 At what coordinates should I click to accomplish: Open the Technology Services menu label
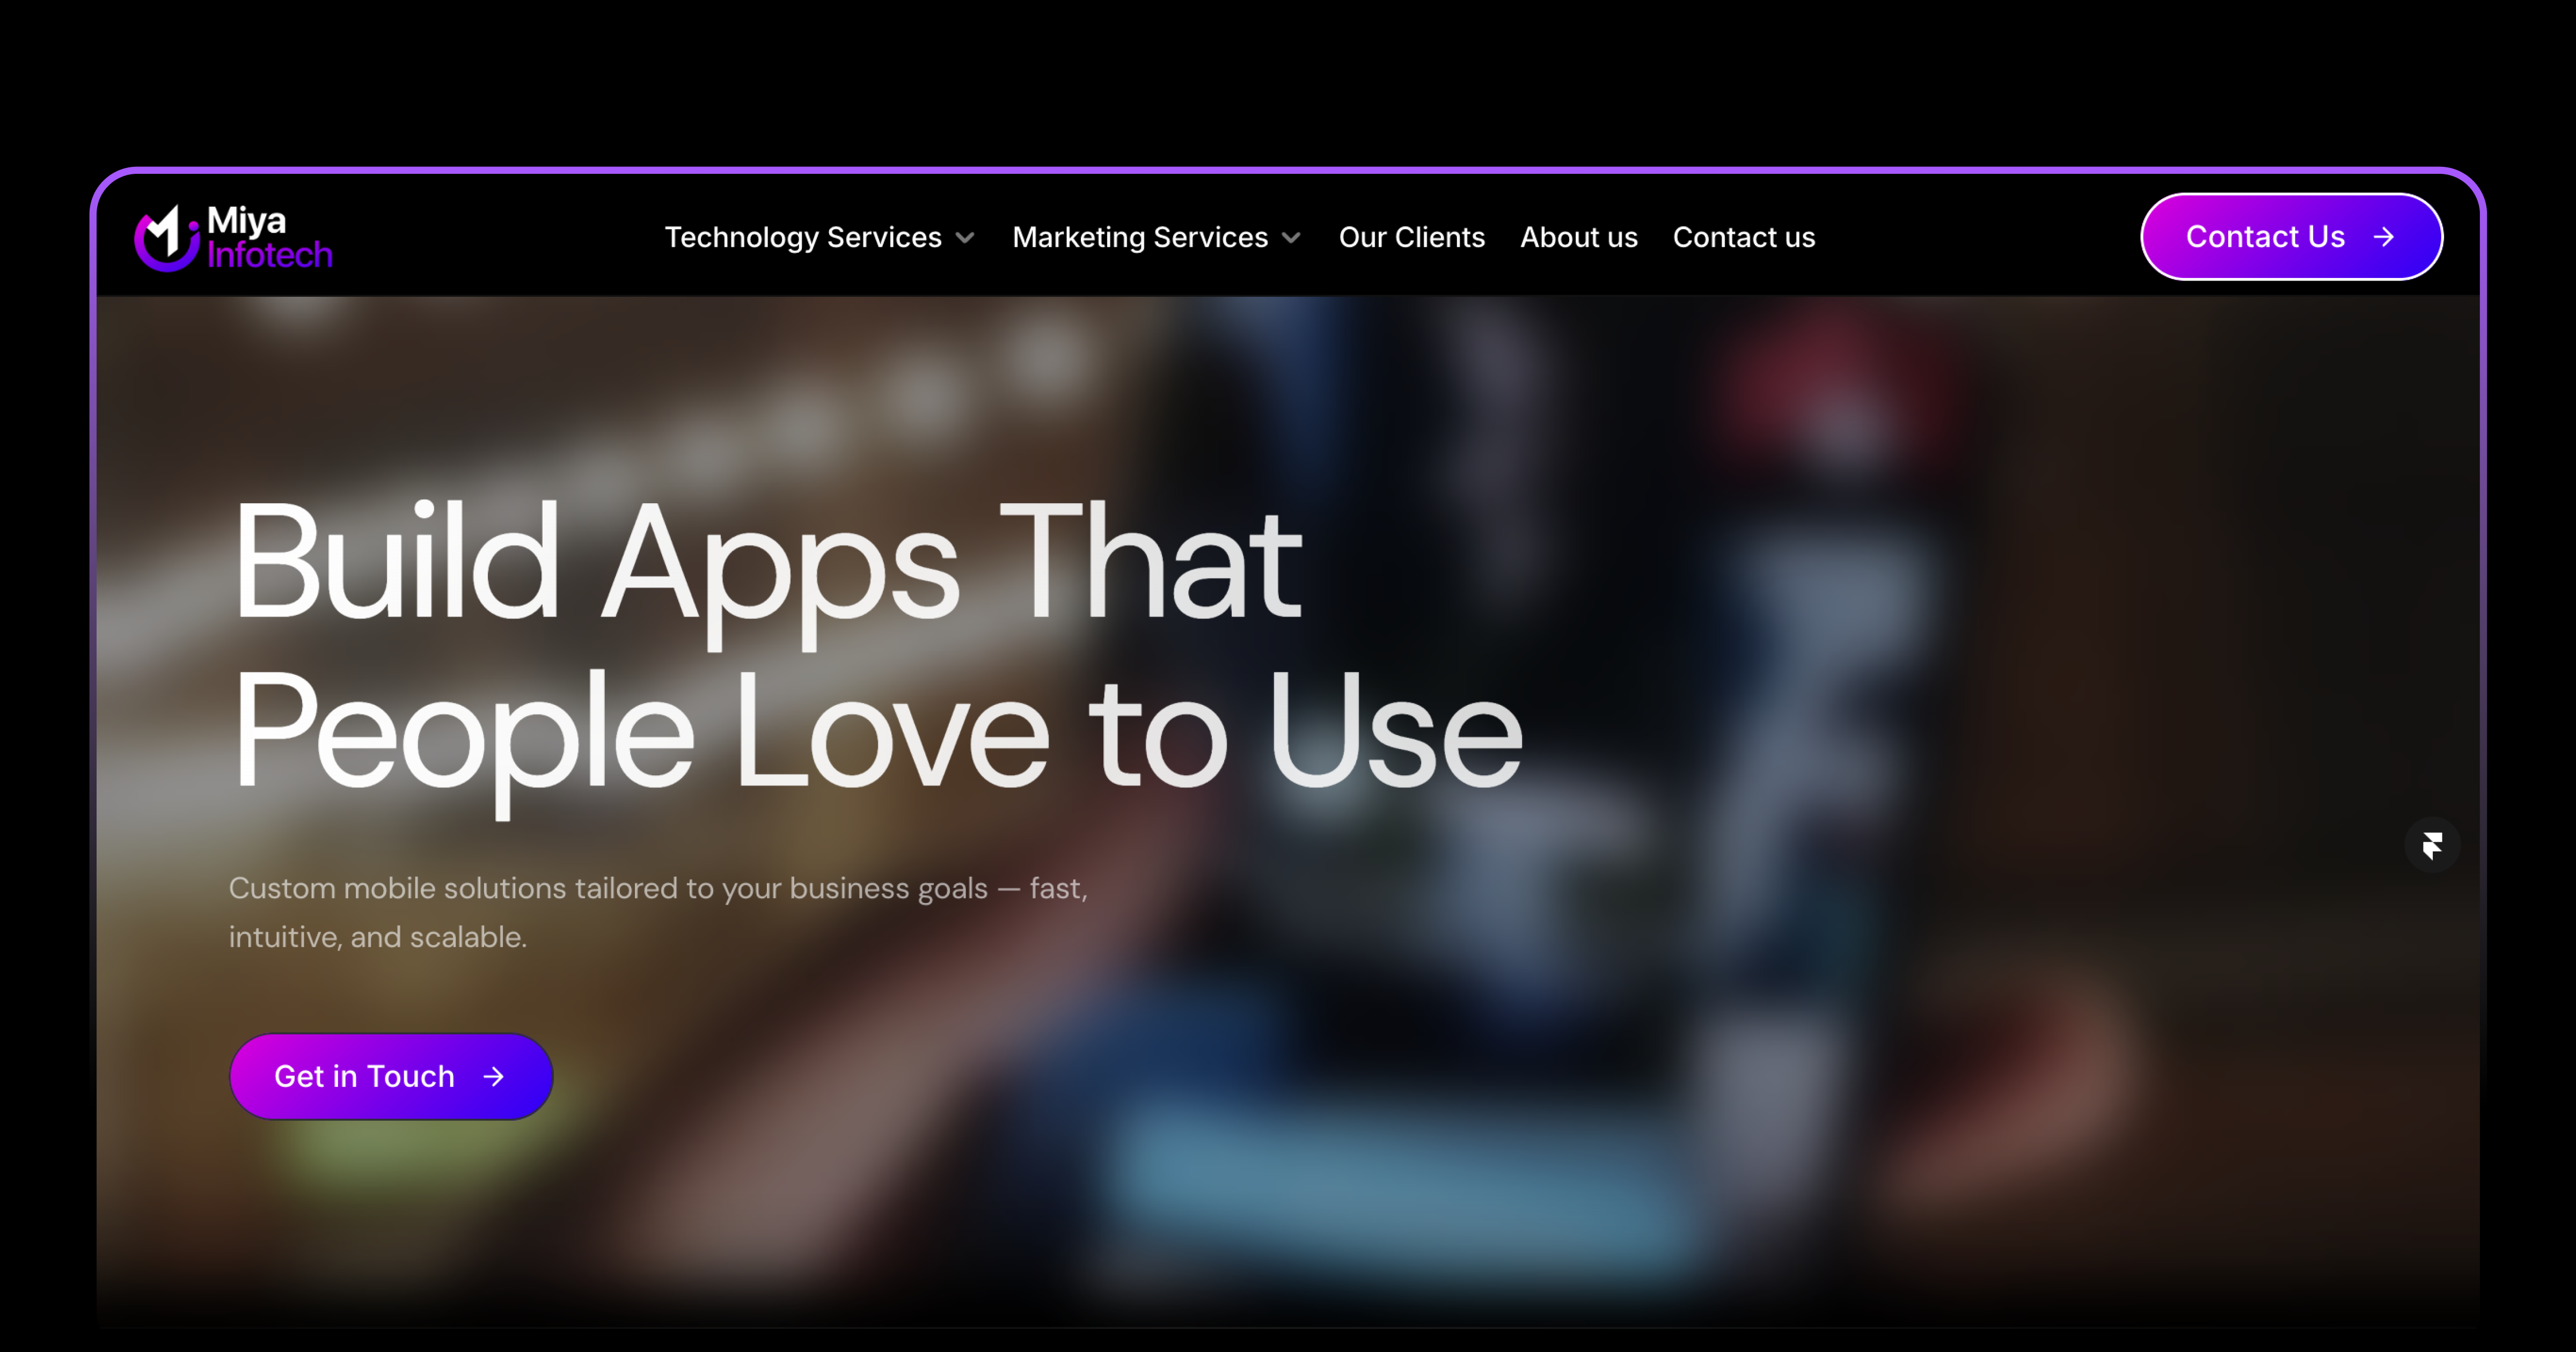click(802, 237)
